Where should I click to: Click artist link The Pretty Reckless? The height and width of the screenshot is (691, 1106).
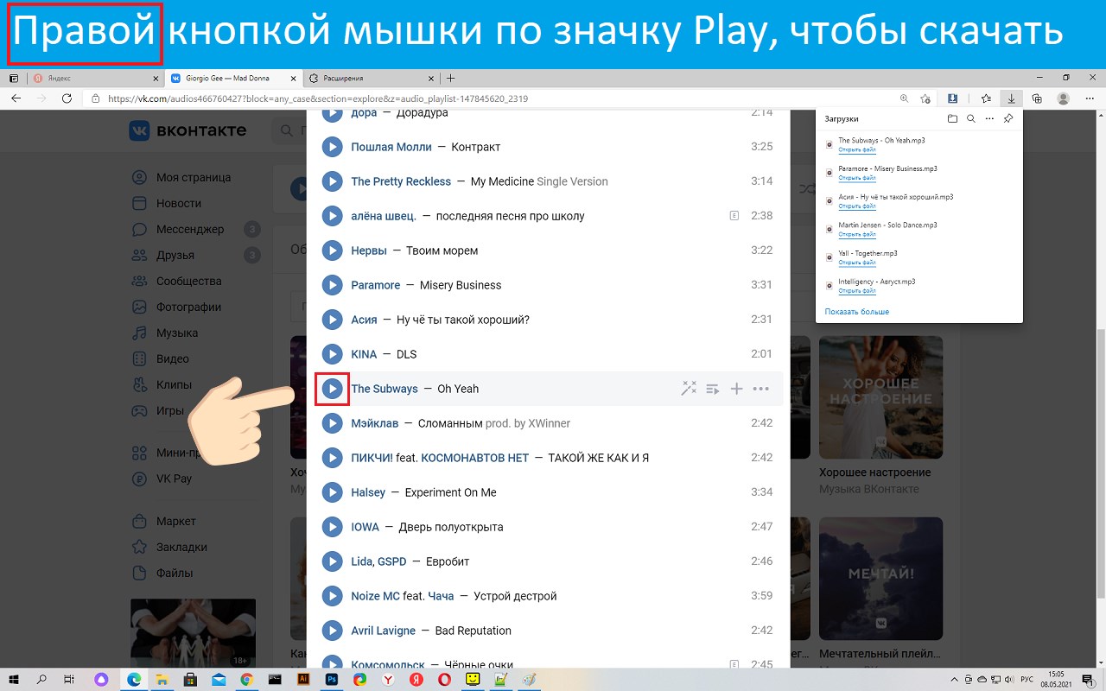pyautogui.click(x=401, y=181)
